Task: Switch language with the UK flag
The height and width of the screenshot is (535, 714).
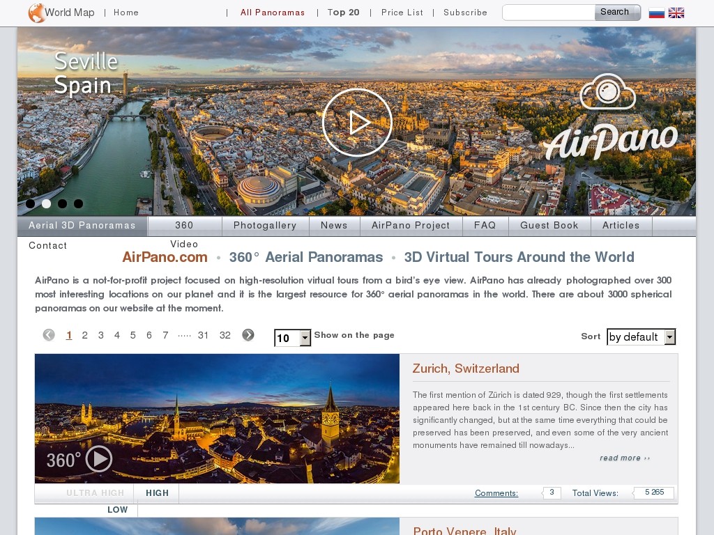Action: tap(676, 13)
